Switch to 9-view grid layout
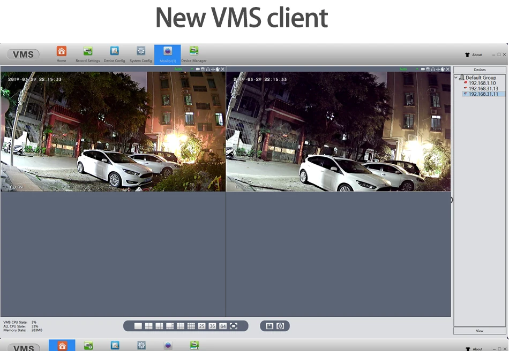 tap(181, 326)
